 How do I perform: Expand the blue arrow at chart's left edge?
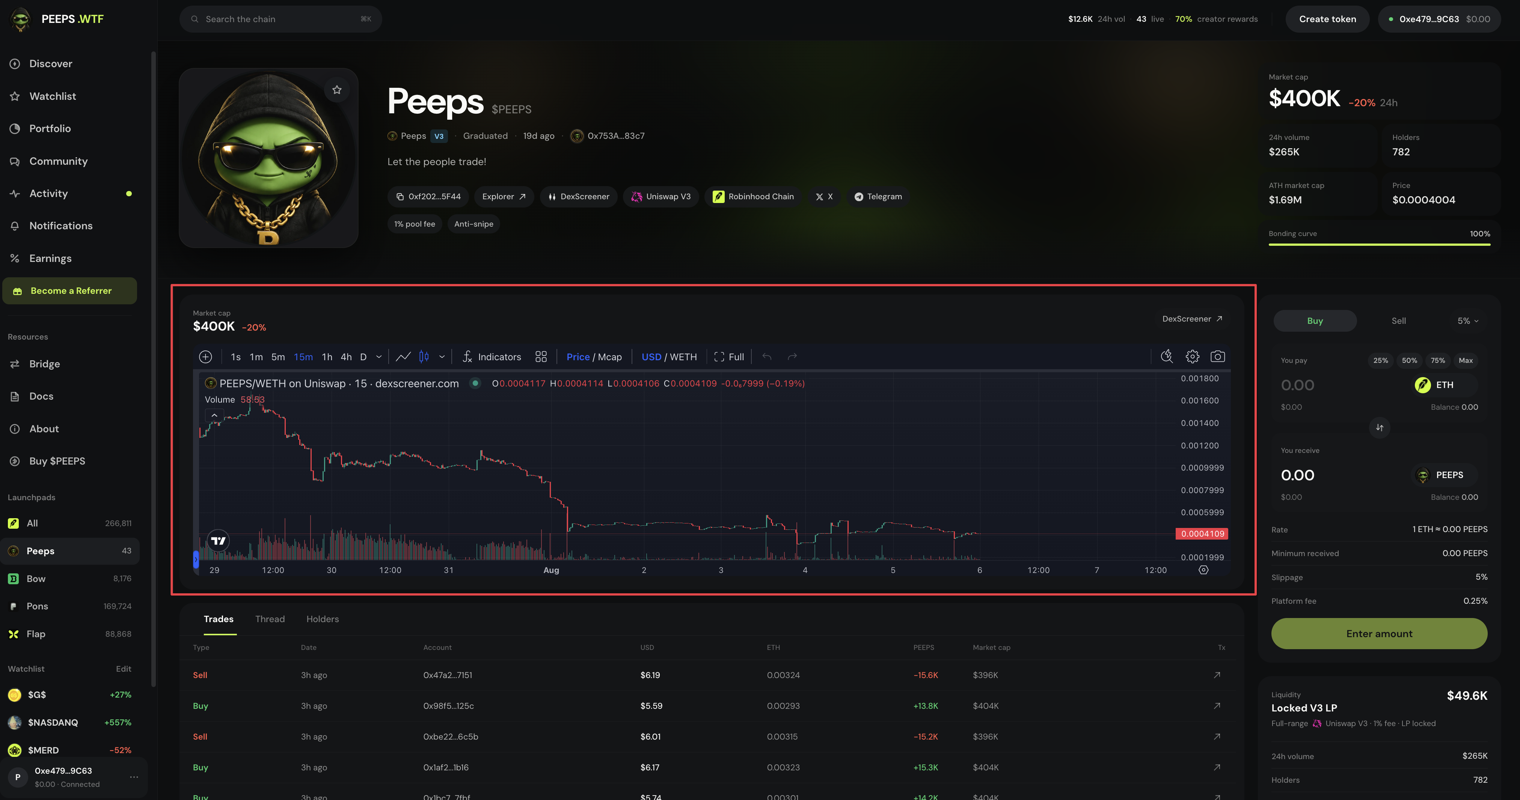point(196,559)
